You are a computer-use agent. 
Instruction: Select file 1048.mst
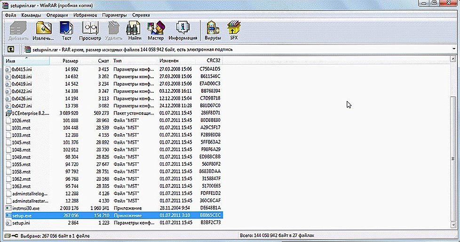tap(21, 150)
